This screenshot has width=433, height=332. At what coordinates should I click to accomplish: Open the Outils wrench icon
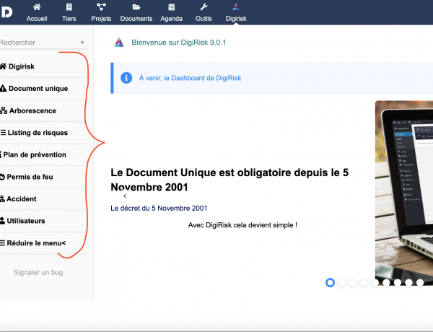click(x=204, y=7)
